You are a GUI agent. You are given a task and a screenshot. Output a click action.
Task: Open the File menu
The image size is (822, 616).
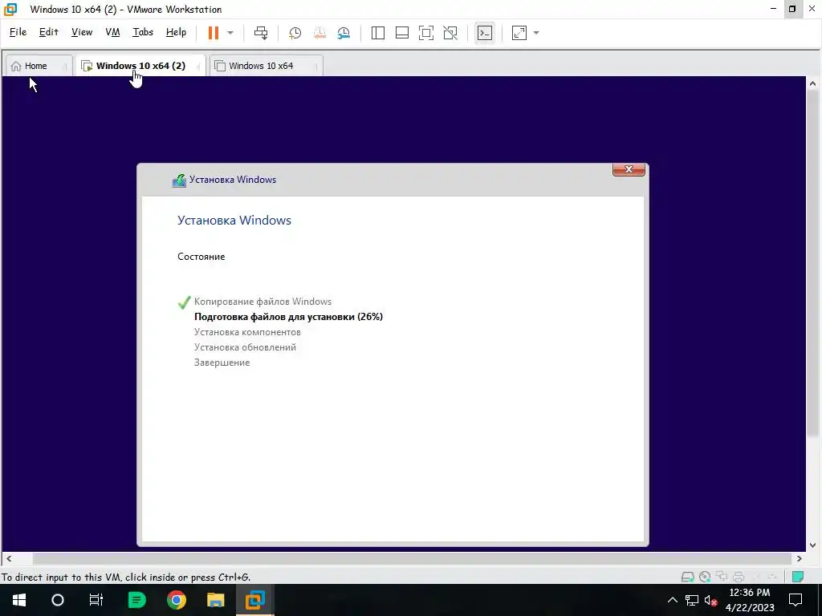pyautogui.click(x=18, y=32)
